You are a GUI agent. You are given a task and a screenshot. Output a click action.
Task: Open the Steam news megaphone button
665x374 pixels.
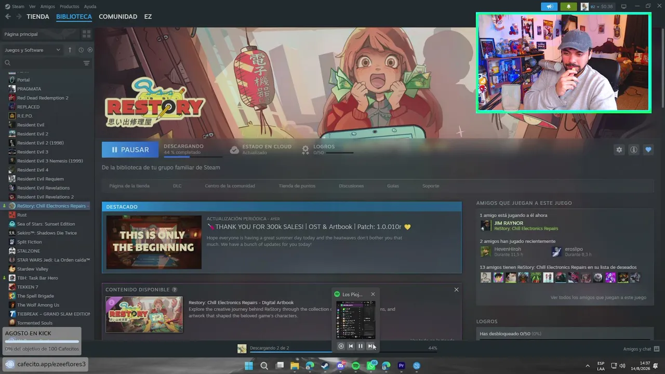click(x=549, y=6)
